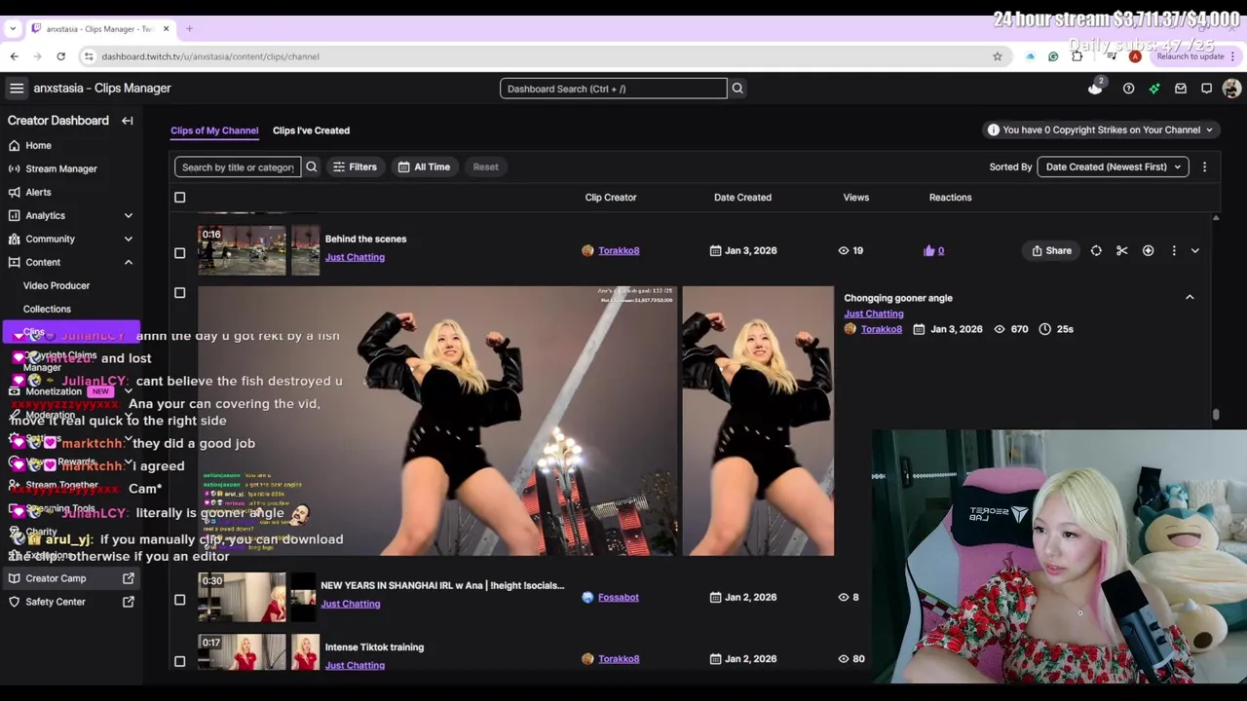Click the circled star icon for Behind the scenes
Viewport: 1247px width, 701px height.
1148,251
